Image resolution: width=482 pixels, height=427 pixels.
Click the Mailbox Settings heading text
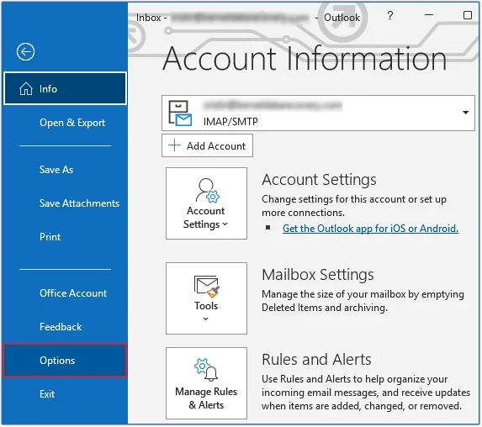click(x=317, y=275)
